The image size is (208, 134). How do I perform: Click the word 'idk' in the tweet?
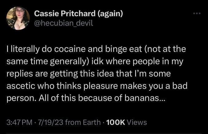pyautogui.click(x=95, y=61)
